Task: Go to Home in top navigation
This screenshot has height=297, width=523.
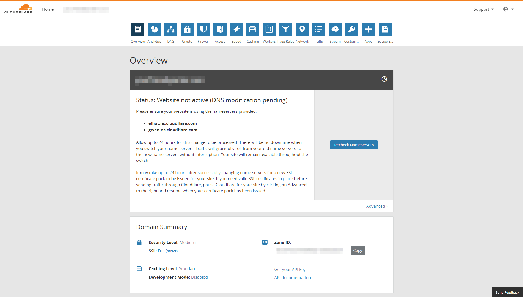Action: [x=48, y=9]
